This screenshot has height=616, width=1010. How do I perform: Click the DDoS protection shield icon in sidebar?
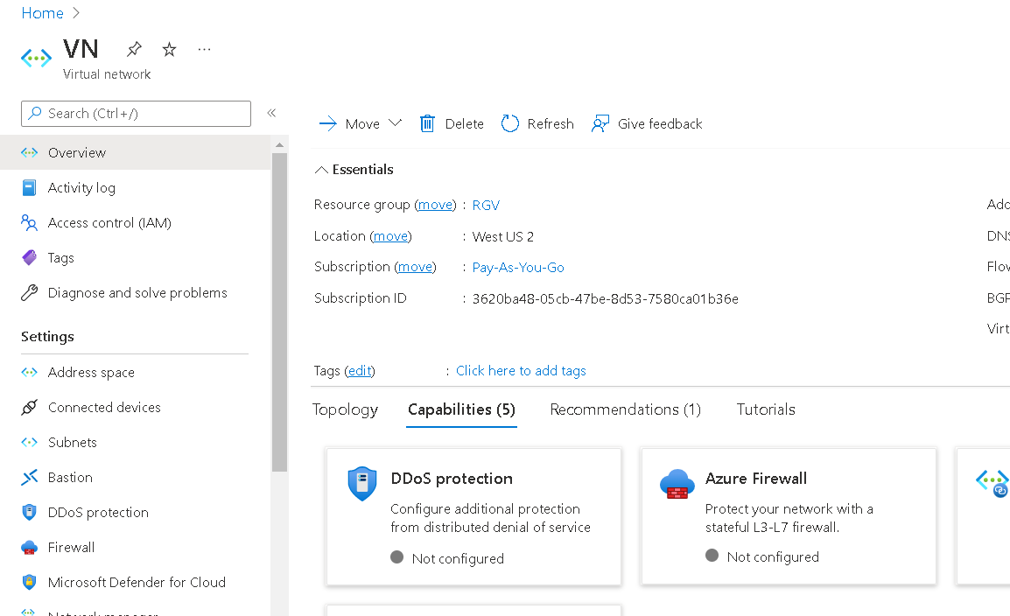tap(29, 513)
